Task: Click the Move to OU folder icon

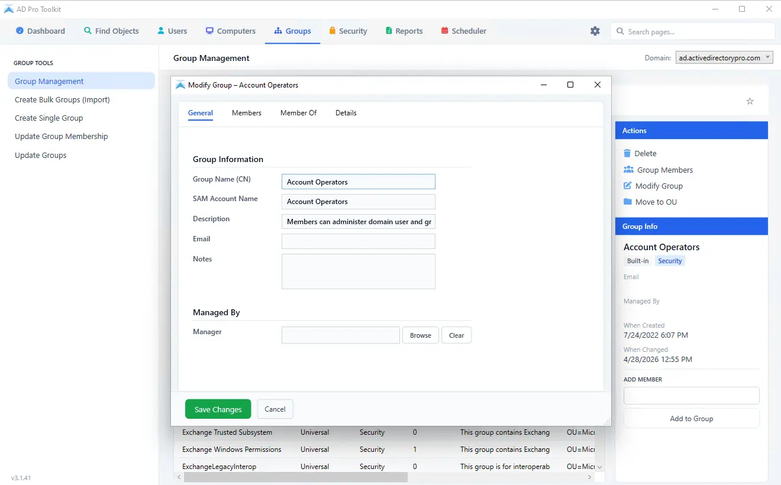Action: pyautogui.click(x=628, y=202)
